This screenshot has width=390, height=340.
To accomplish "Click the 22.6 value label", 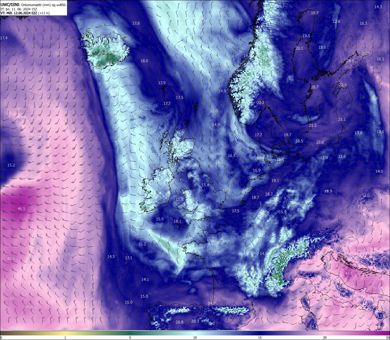I will (x=320, y=142).
